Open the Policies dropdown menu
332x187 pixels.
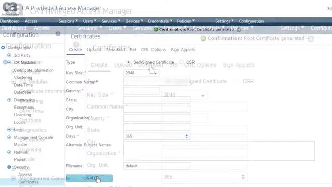186,21
